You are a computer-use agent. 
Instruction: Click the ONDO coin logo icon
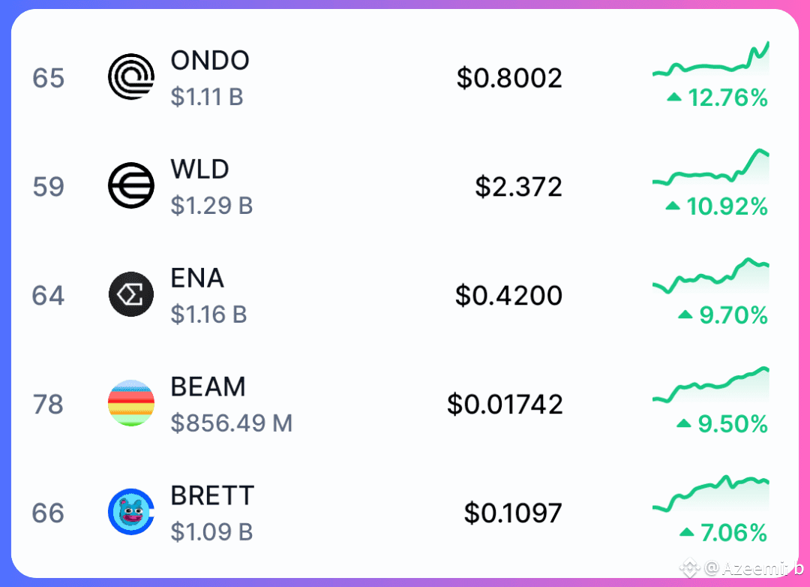[131, 77]
